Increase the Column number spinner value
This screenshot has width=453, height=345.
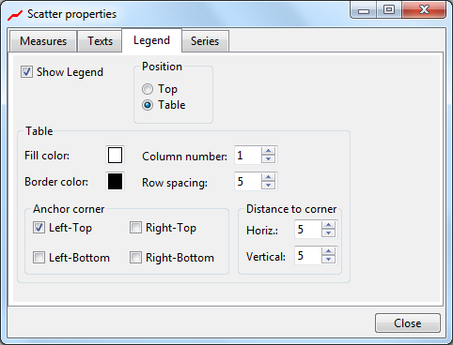pyautogui.click(x=268, y=152)
